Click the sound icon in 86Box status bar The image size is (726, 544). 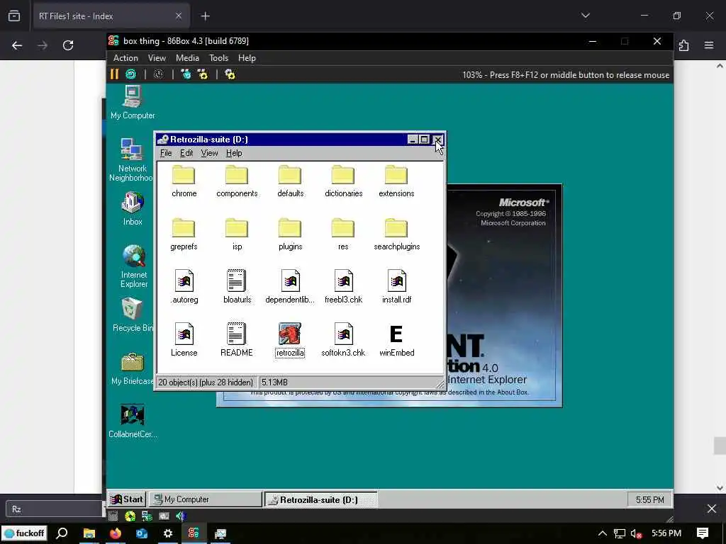[181, 516]
